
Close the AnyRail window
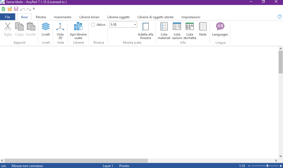coord(276,2)
